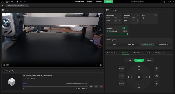Open the Filament settings tab
Viewport: 175px width, 94px height.
[112, 53]
